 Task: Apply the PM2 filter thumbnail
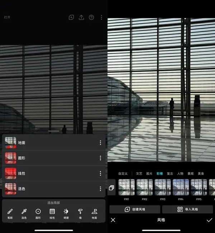click(x=144, y=187)
